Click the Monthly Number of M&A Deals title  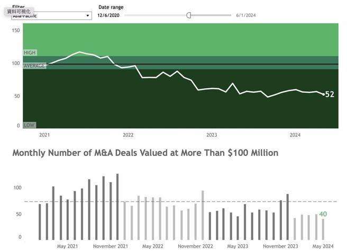click(x=145, y=153)
